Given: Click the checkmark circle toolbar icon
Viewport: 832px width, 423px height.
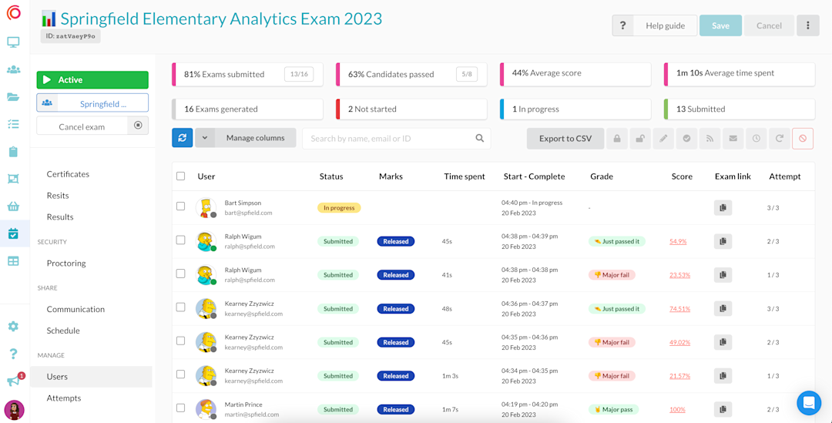Looking at the screenshot, I should (x=686, y=139).
